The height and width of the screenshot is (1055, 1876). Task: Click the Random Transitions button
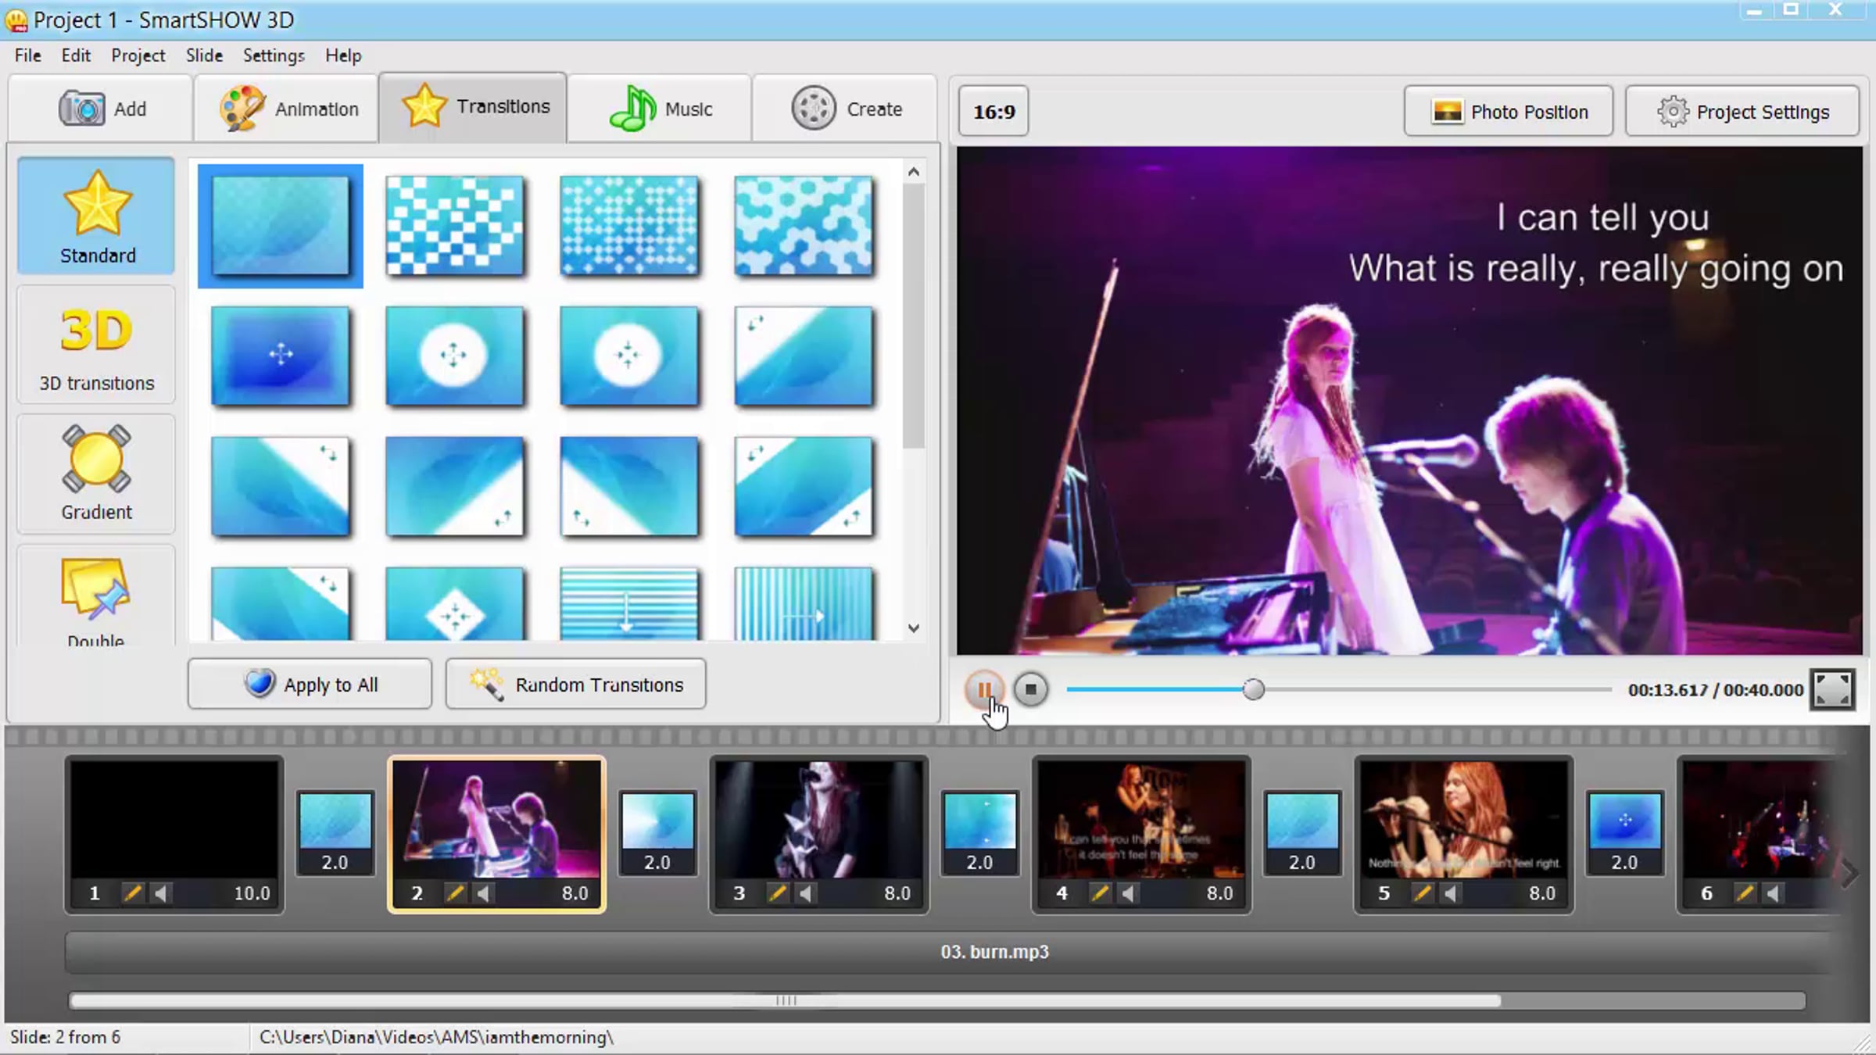pos(575,685)
